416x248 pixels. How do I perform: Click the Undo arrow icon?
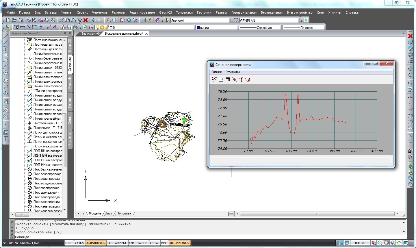(94, 20)
